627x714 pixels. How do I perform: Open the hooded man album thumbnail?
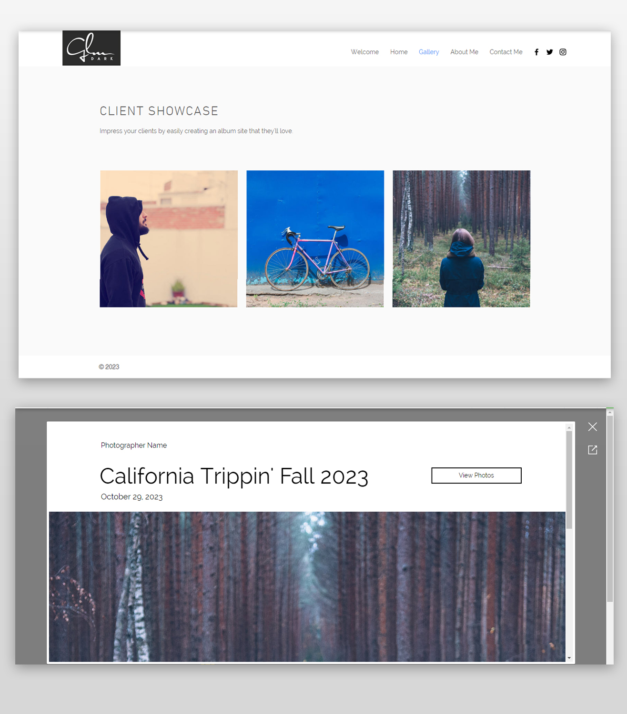169,238
